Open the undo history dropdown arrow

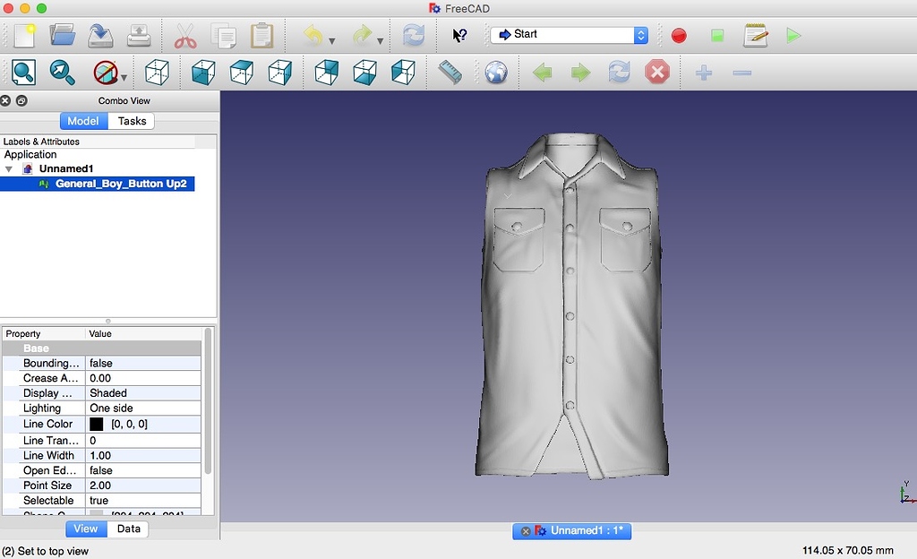tap(331, 41)
